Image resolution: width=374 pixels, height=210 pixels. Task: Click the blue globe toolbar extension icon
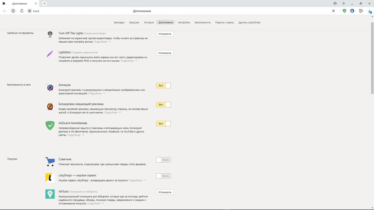click(x=352, y=11)
